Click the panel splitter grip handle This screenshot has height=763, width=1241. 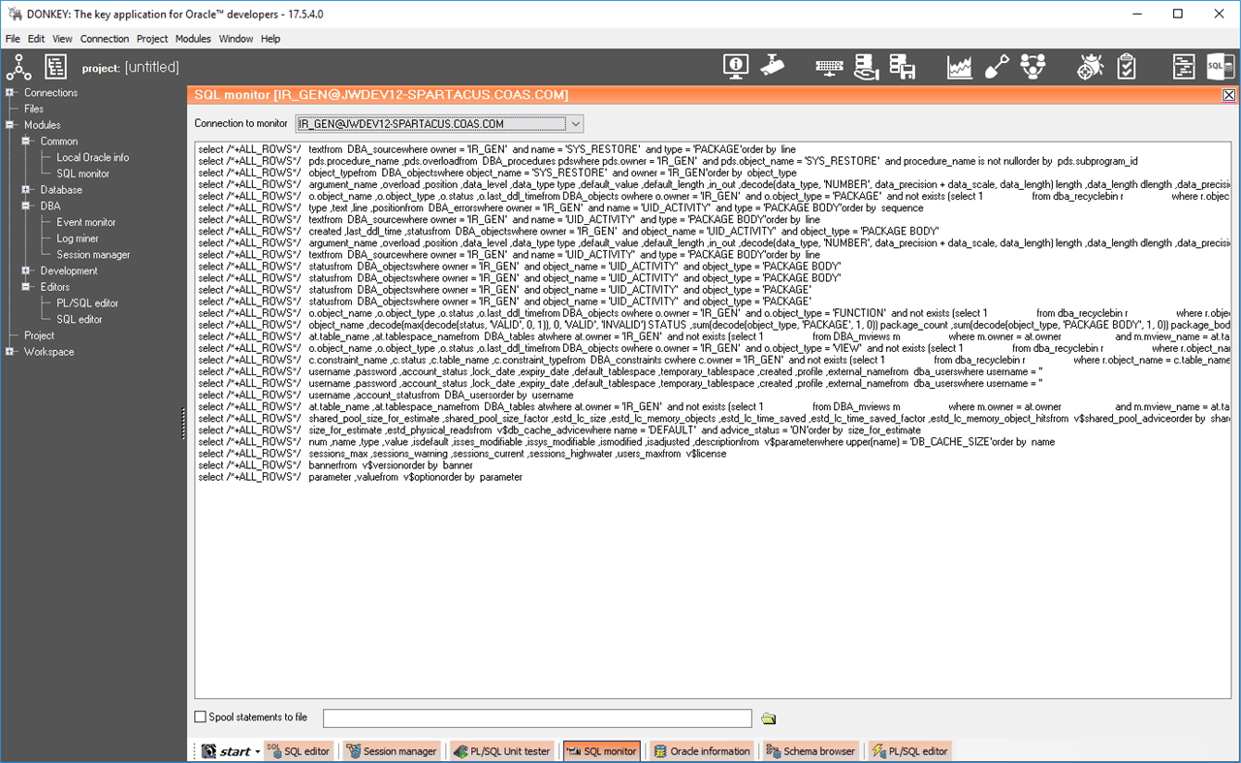click(183, 423)
